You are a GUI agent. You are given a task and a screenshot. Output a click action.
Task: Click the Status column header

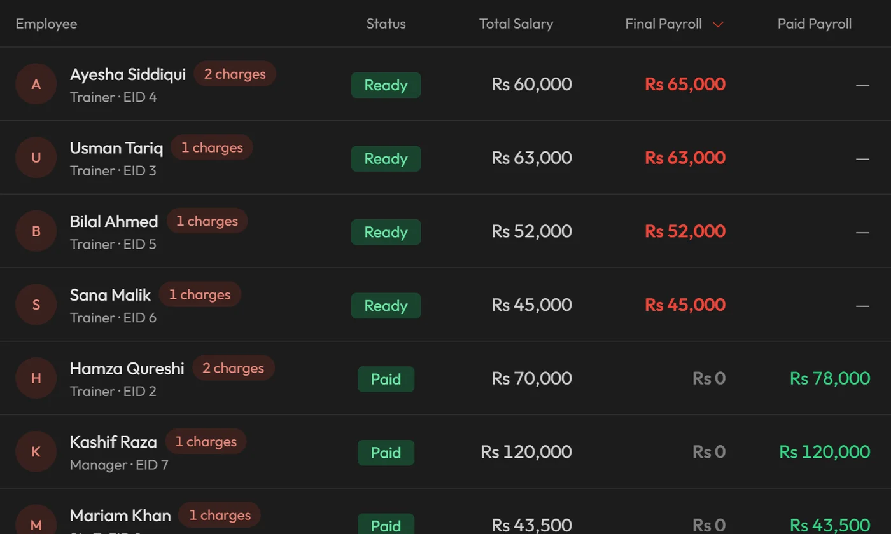[386, 24]
